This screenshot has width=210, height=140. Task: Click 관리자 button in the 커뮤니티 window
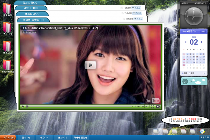136,8
